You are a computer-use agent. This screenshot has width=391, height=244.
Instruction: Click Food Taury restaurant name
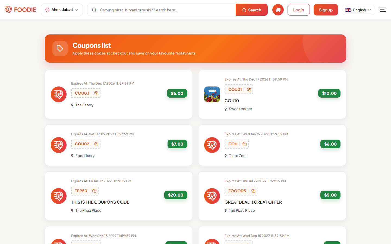85,156
